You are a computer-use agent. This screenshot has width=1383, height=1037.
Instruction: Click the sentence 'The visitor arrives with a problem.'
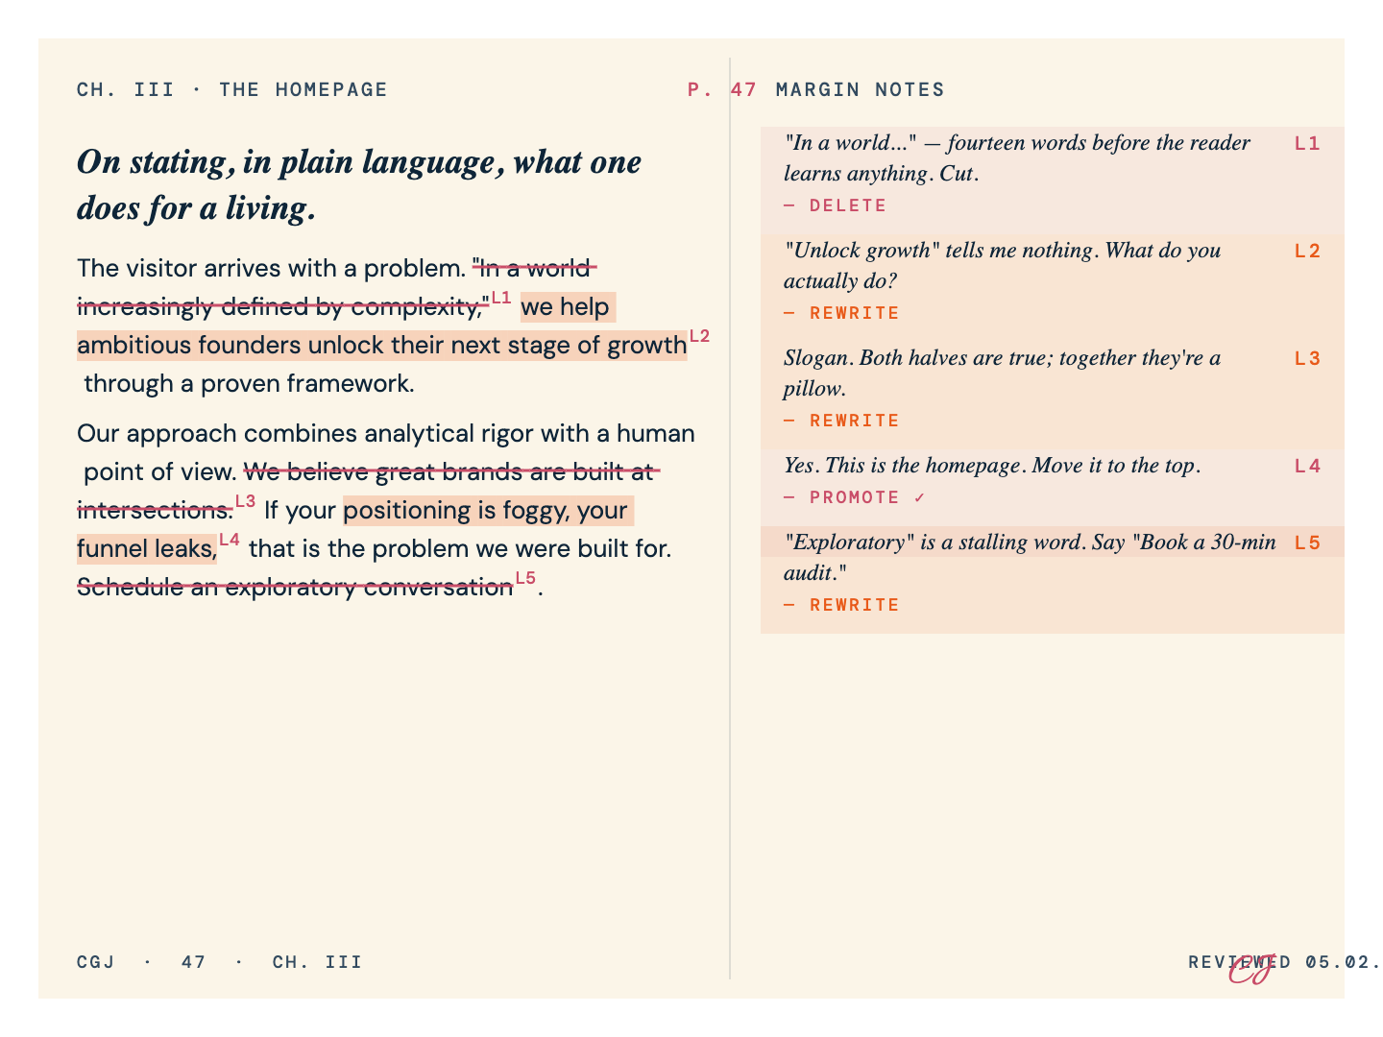tap(271, 269)
